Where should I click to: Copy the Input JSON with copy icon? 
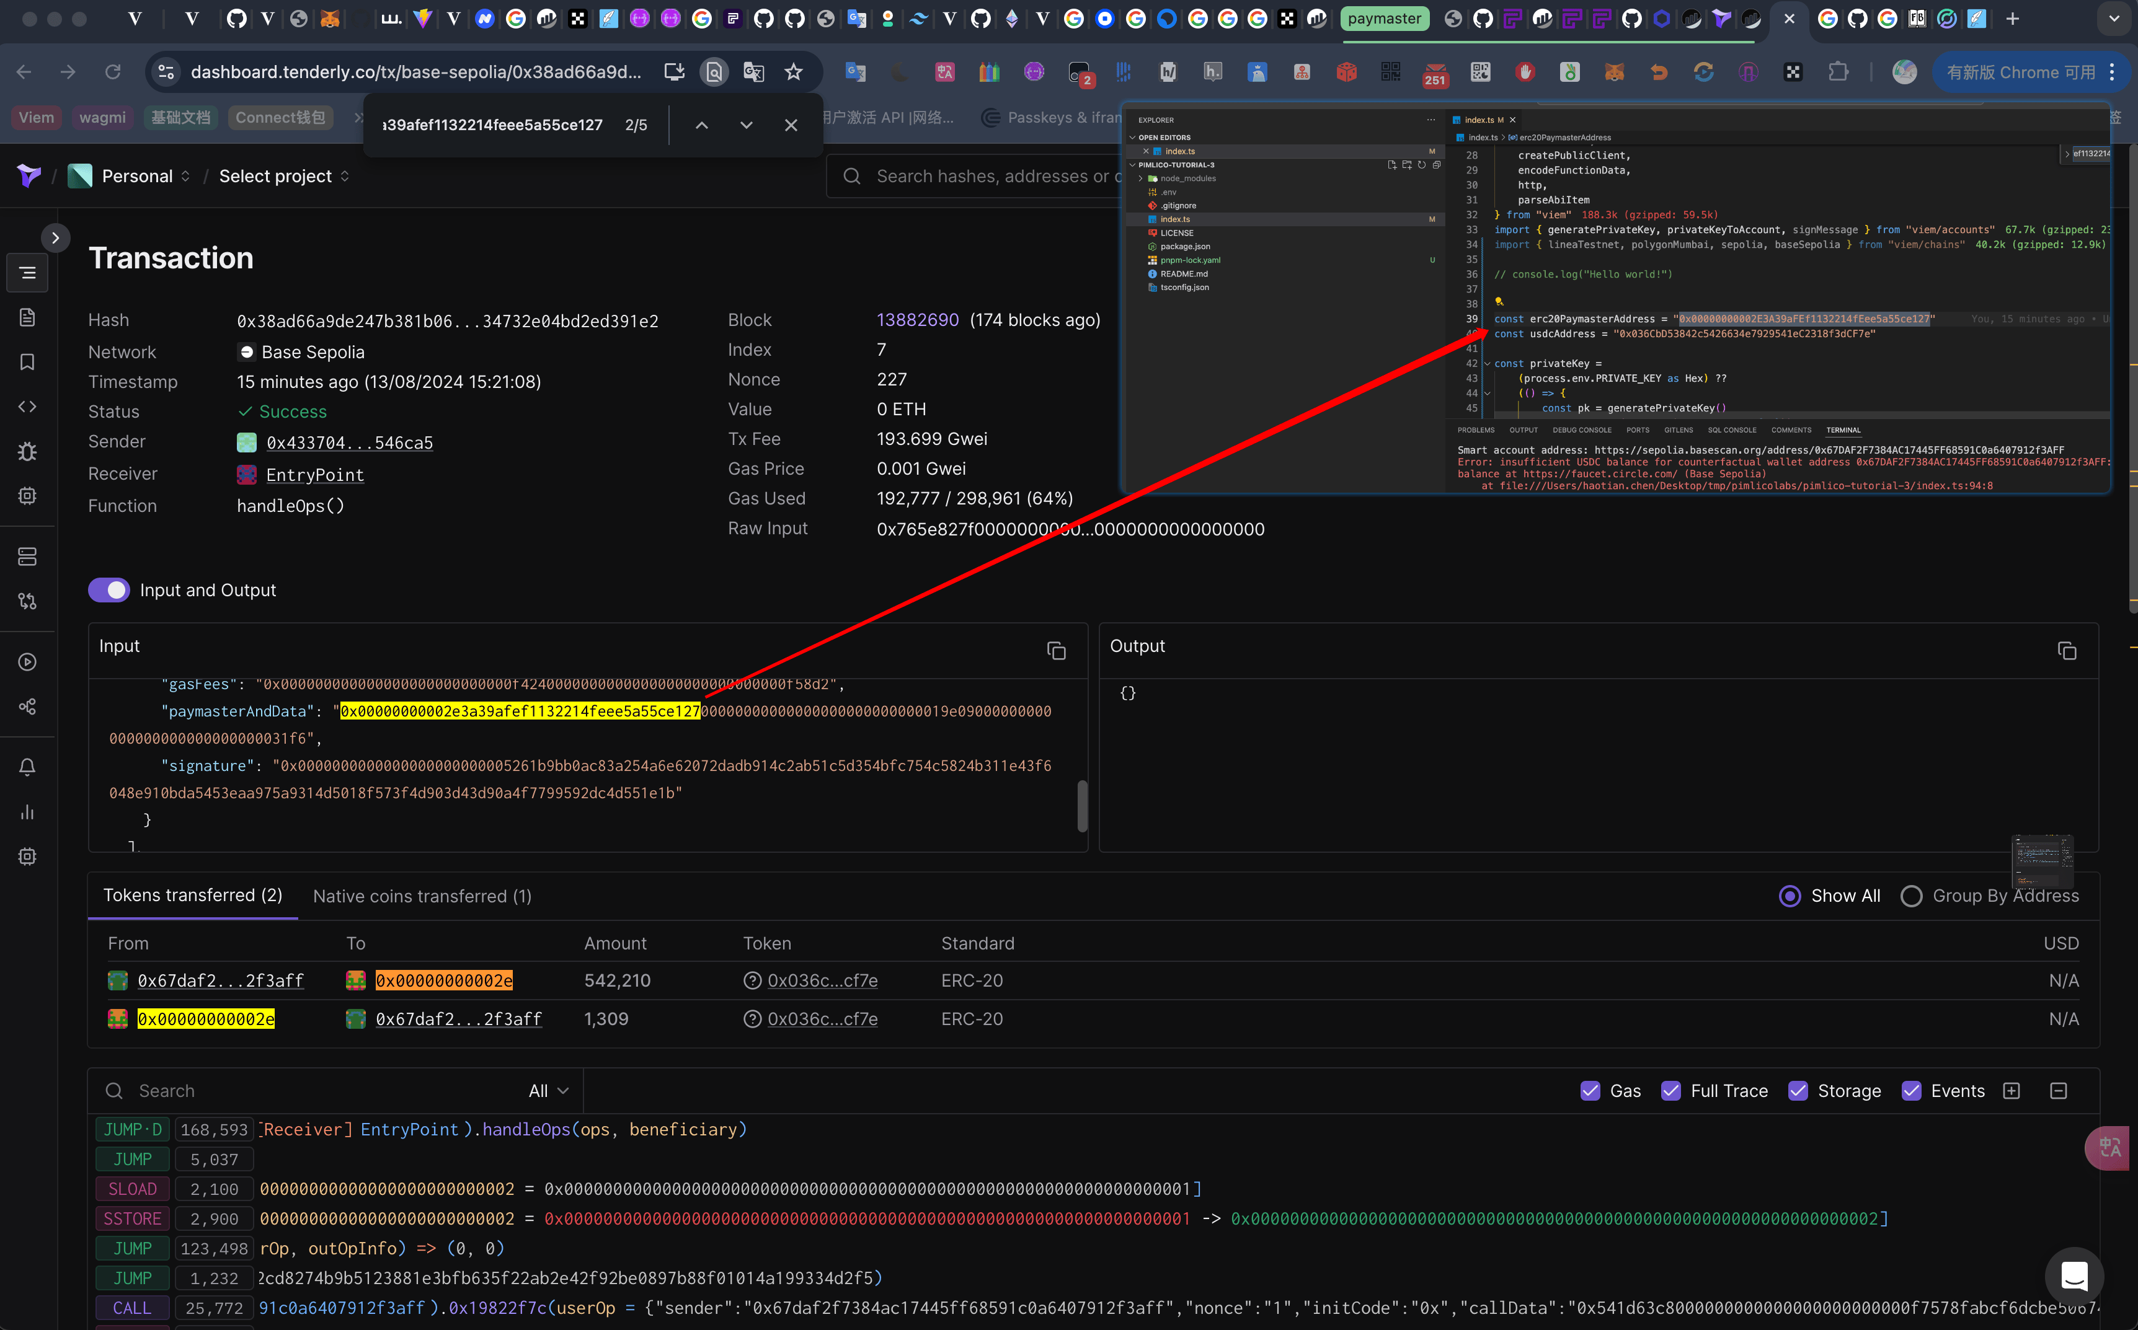point(1056,651)
